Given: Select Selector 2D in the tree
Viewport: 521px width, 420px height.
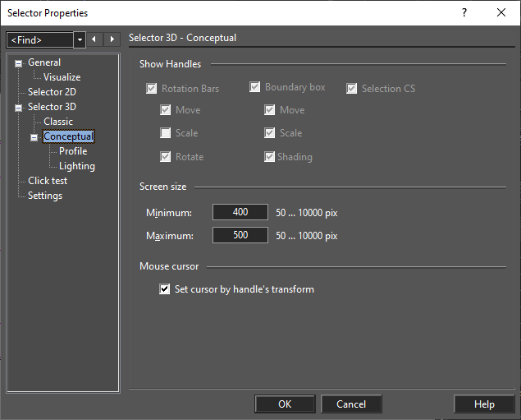Looking at the screenshot, I should [53, 92].
